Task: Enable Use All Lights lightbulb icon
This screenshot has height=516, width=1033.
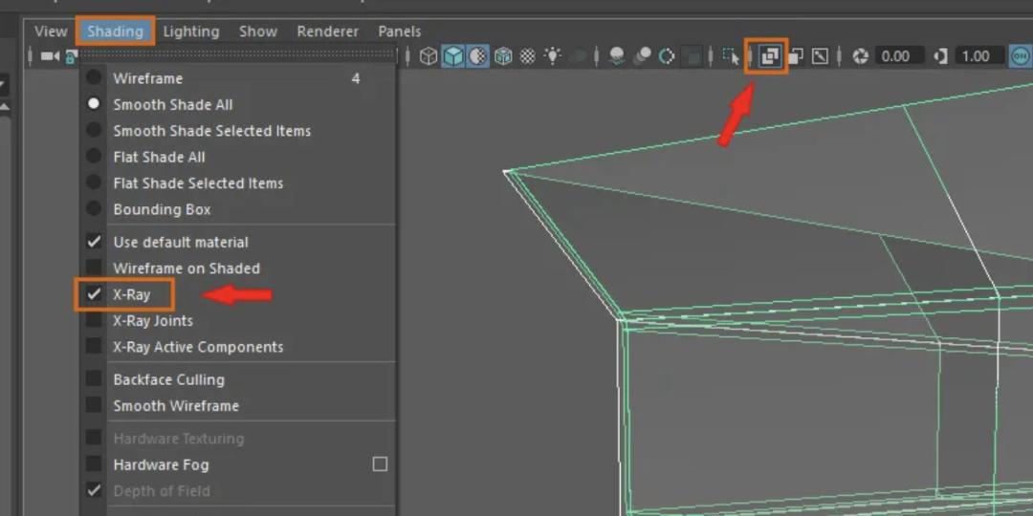Action: [553, 56]
